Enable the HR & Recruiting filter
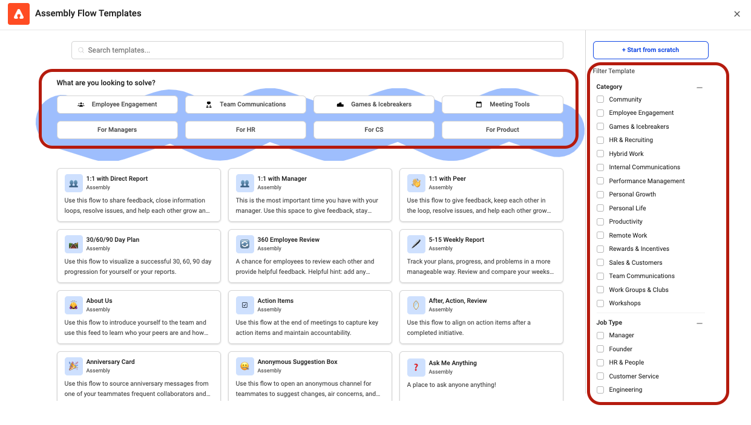The height and width of the screenshot is (425, 751). click(x=600, y=140)
